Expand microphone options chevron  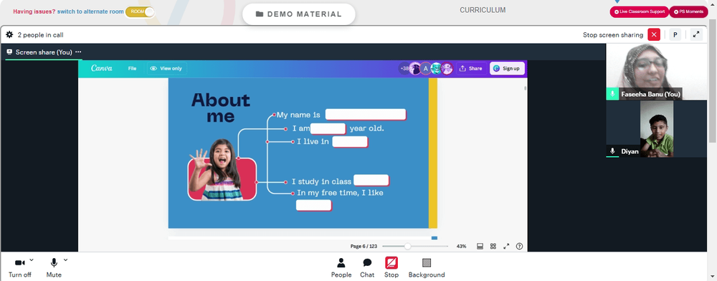(65, 260)
